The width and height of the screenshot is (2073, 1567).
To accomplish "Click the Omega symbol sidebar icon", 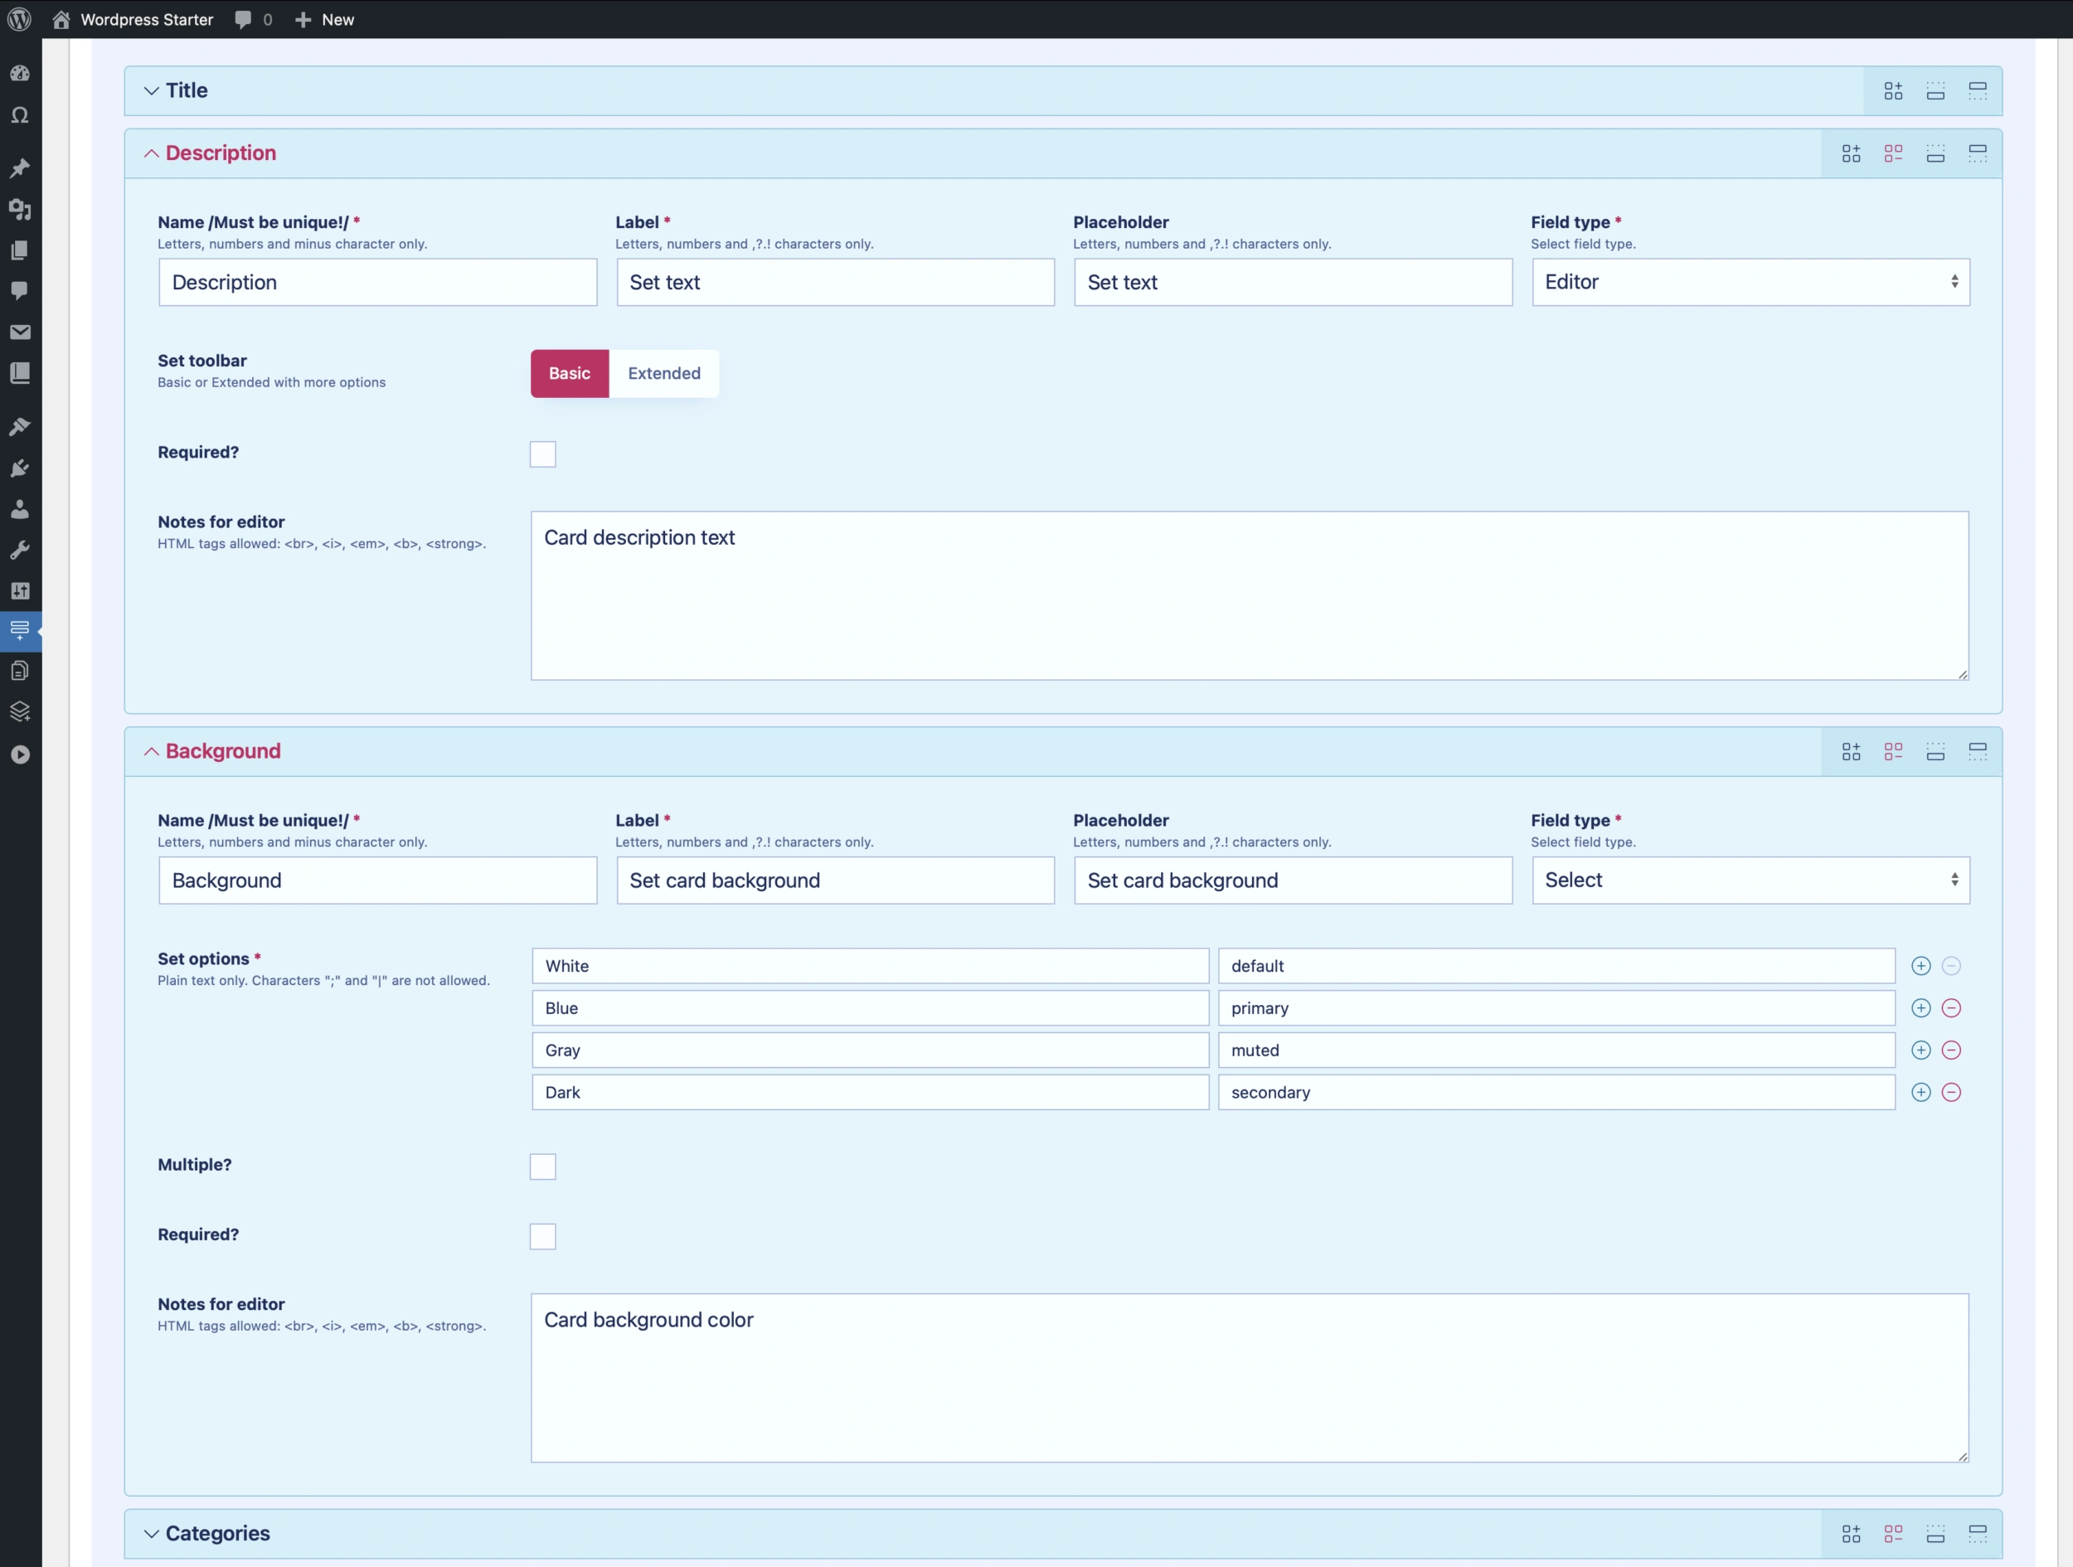I will click(20, 115).
